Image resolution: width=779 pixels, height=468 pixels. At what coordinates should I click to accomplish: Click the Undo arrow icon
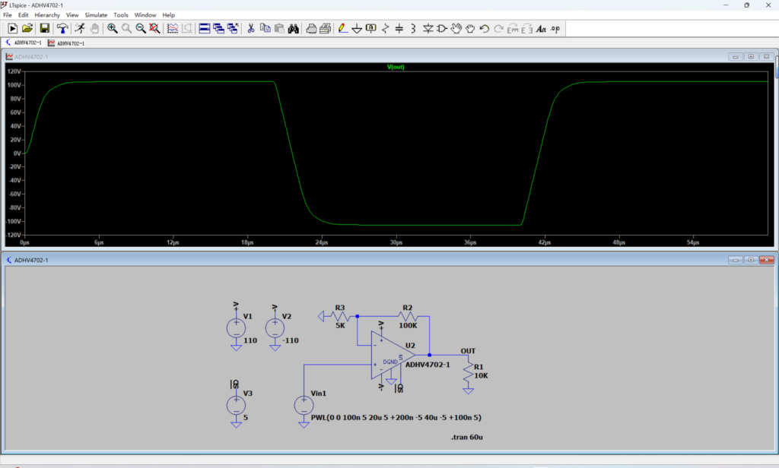(x=485, y=29)
